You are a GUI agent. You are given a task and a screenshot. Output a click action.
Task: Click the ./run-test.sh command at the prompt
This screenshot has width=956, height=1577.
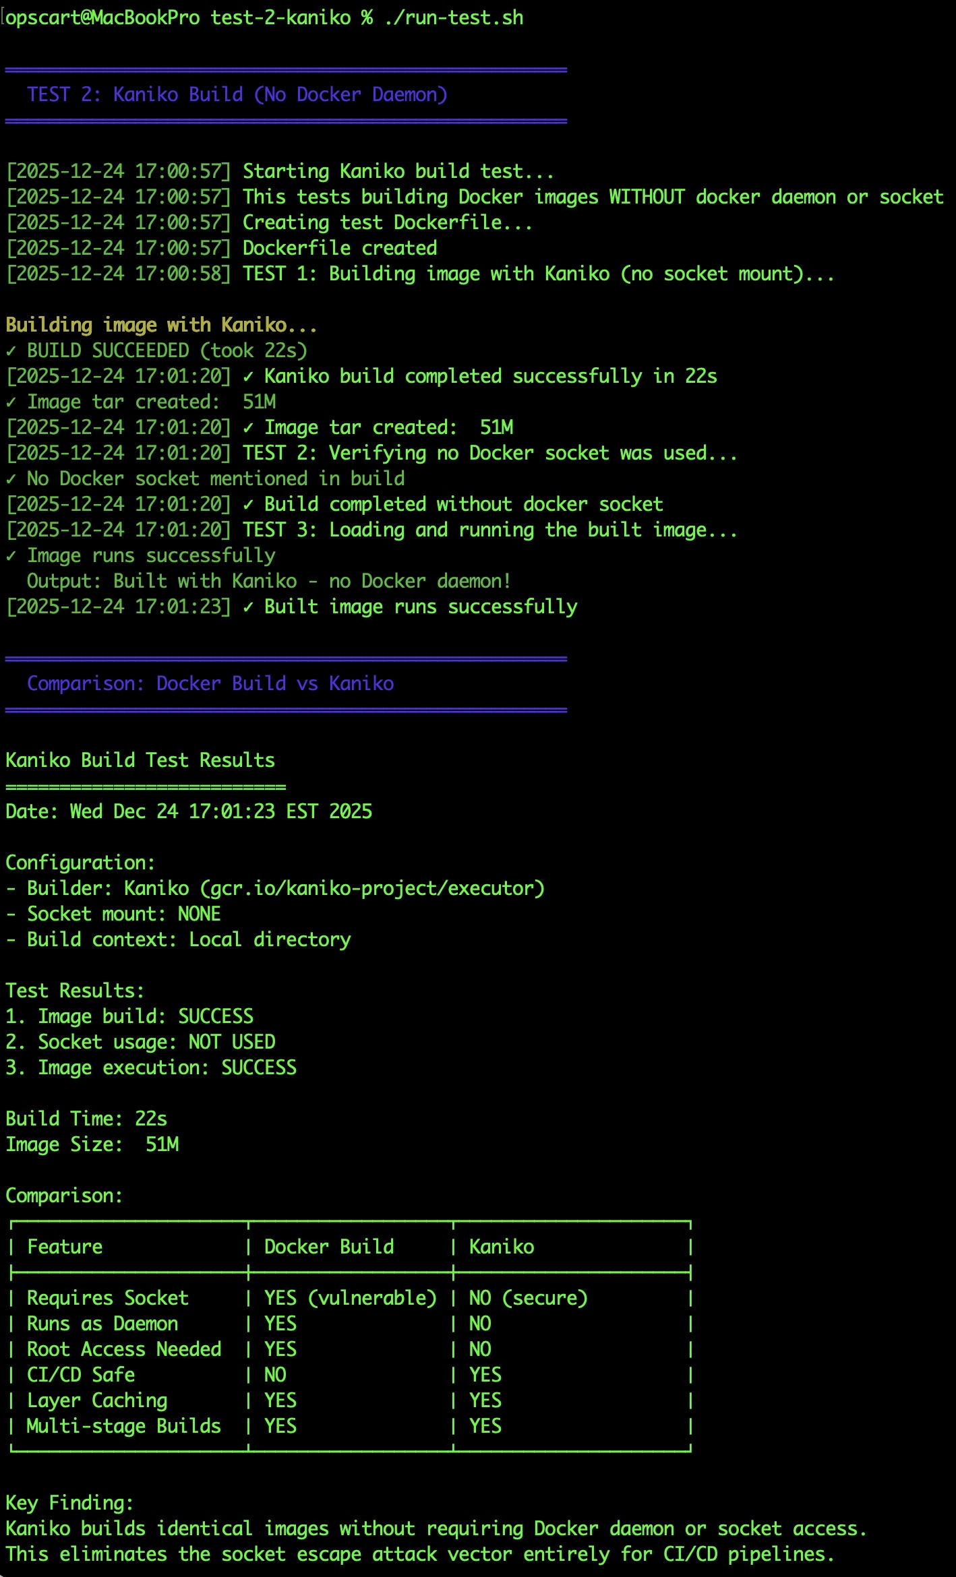(x=454, y=18)
